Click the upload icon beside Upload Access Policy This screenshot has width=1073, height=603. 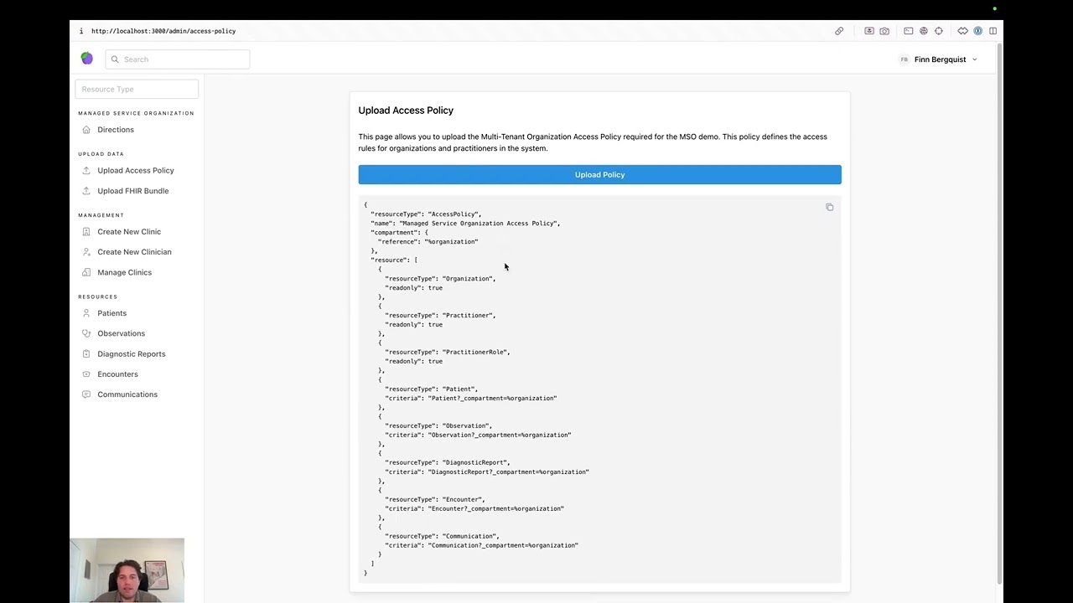tap(86, 170)
